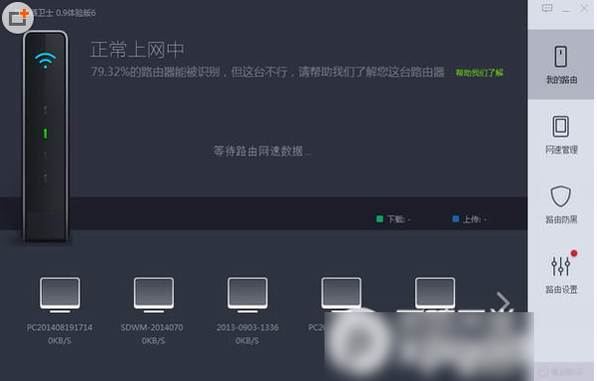Select the 2013-0903-1336 device icon
597x381 pixels.
click(248, 295)
